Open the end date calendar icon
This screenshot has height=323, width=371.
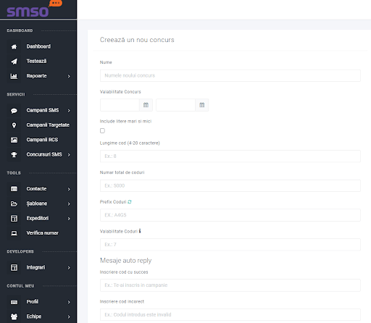[202, 105]
